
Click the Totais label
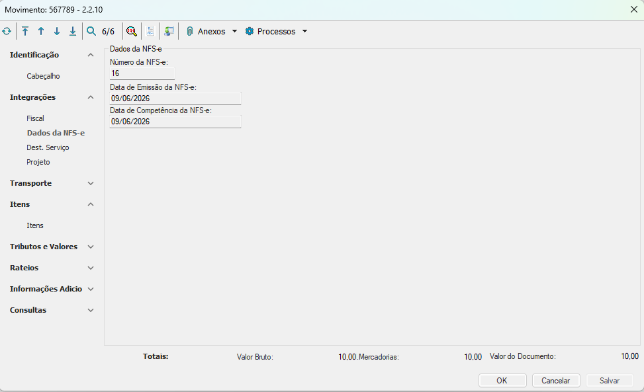point(156,356)
